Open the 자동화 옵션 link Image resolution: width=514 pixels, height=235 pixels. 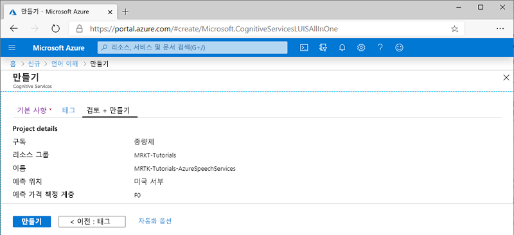pyautogui.click(x=155, y=221)
